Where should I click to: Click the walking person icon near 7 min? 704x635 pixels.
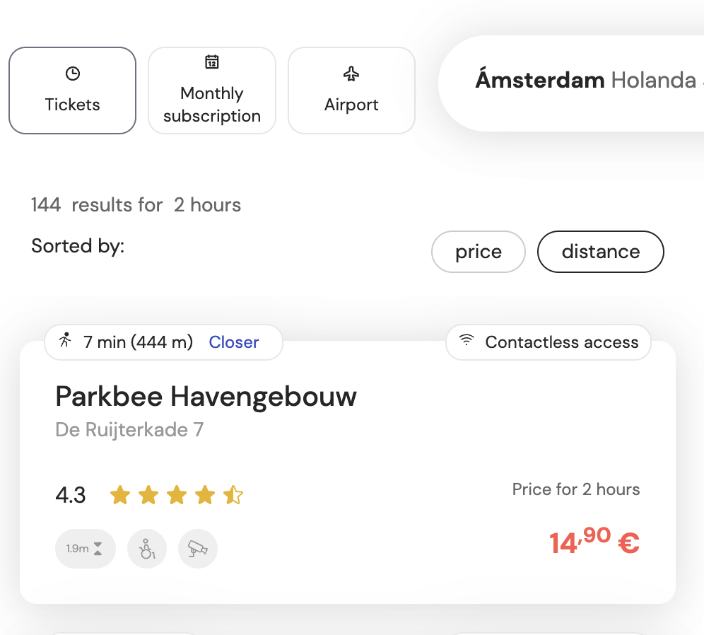pos(65,342)
